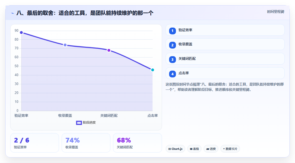Viewport: 295px width, 163px height.
Task: Click the number 3 badge for 关键词匹配
Action: [172, 60]
